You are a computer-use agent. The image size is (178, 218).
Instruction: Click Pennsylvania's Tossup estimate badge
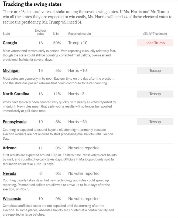pyautogui.click(x=155, y=122)
